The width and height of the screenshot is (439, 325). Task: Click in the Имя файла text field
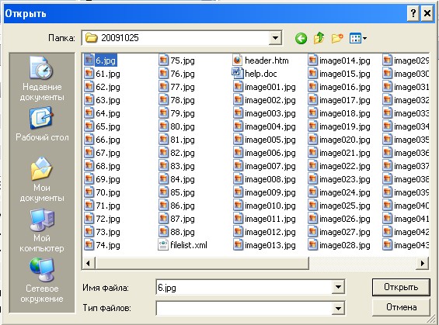click(243, 287)
